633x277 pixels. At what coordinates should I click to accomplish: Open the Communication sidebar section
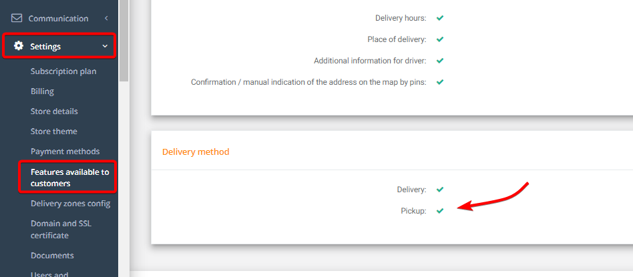[x=58, y=18]
